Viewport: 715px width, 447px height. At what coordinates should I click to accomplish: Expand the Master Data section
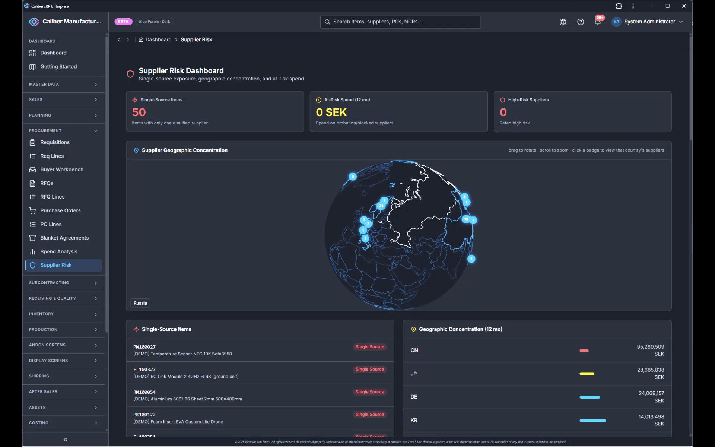63,84
